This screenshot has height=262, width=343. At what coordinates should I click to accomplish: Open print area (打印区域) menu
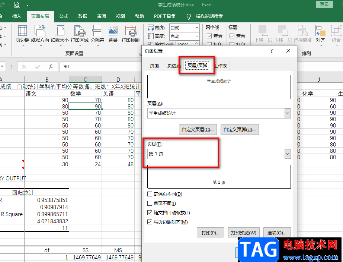80,36
